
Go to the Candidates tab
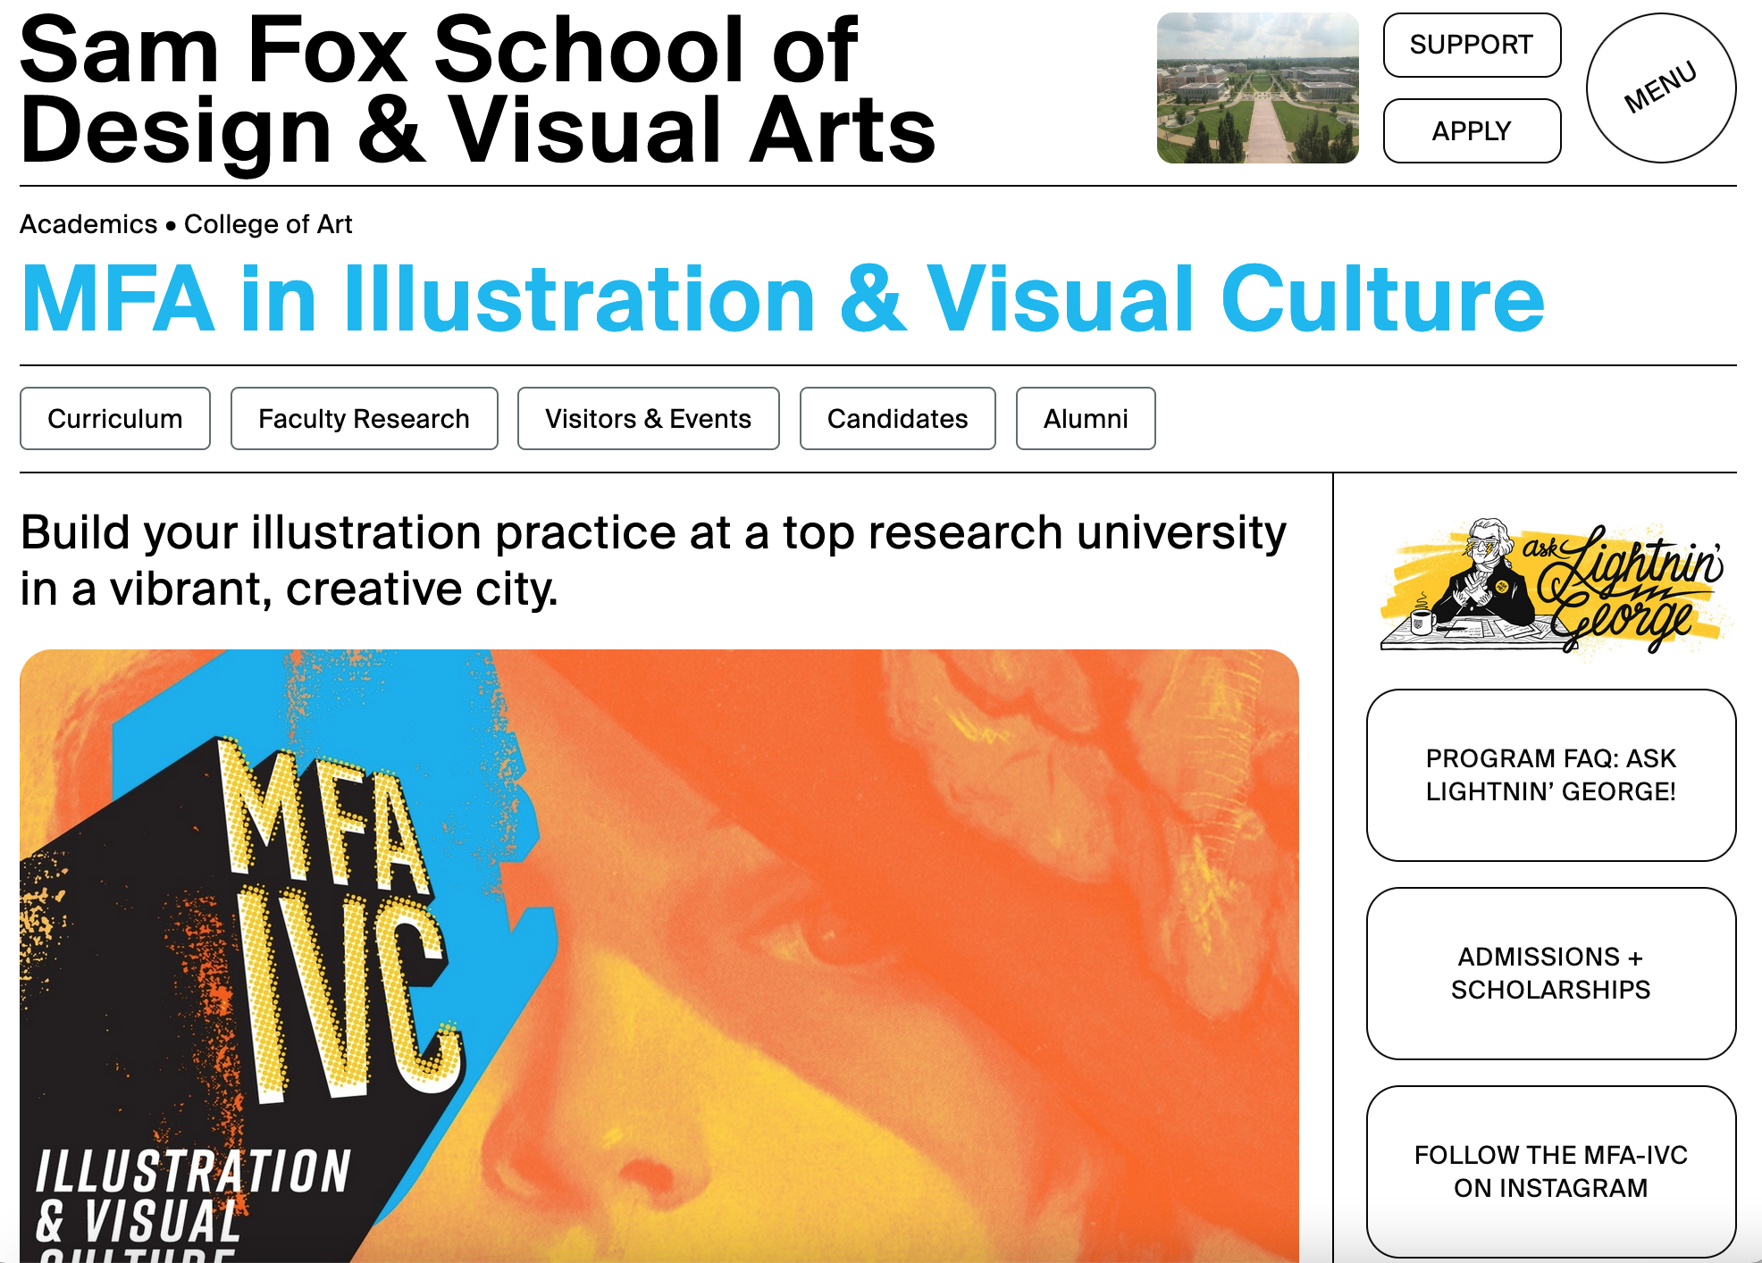pos(897,418)
